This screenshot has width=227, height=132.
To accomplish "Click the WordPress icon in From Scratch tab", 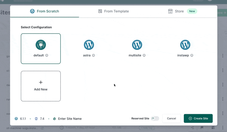I will pyautogui.click(x=32, y=11).
